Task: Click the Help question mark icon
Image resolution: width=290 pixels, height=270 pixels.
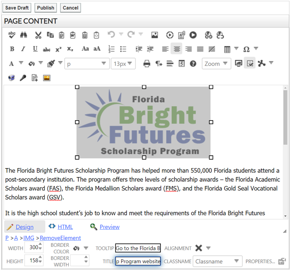Action: [x=193, y=64]
